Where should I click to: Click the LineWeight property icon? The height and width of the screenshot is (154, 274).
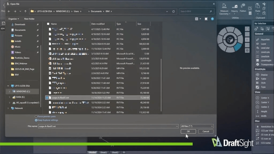257,60
